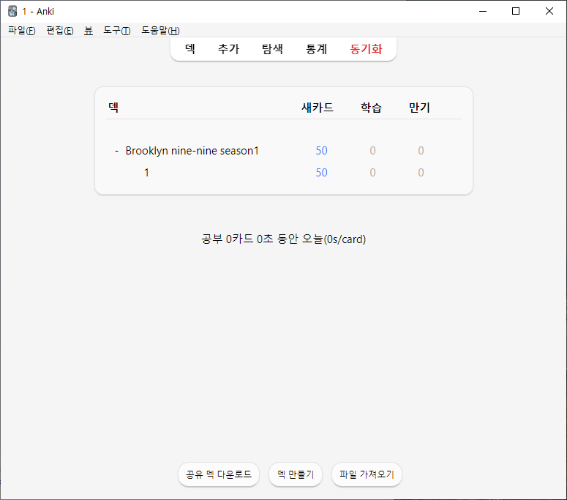Open the 통계 statistics view
This screenshot has height=500, width=567.
click(x=316, y=49)
